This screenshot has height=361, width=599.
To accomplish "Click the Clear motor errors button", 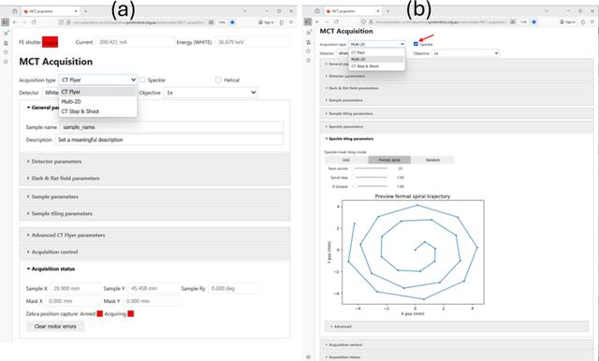I will pyautogui.click(x=55, y=326).
